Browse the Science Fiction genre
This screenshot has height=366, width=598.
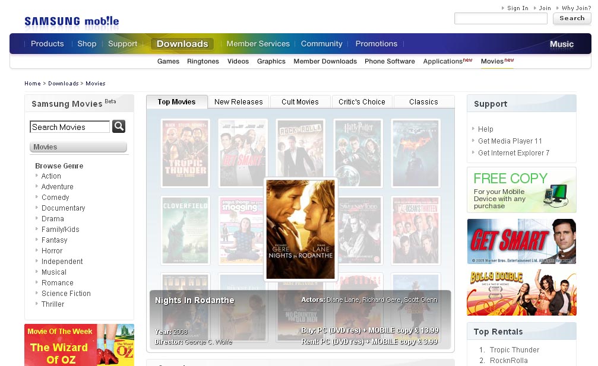click(x=66, y=294)
